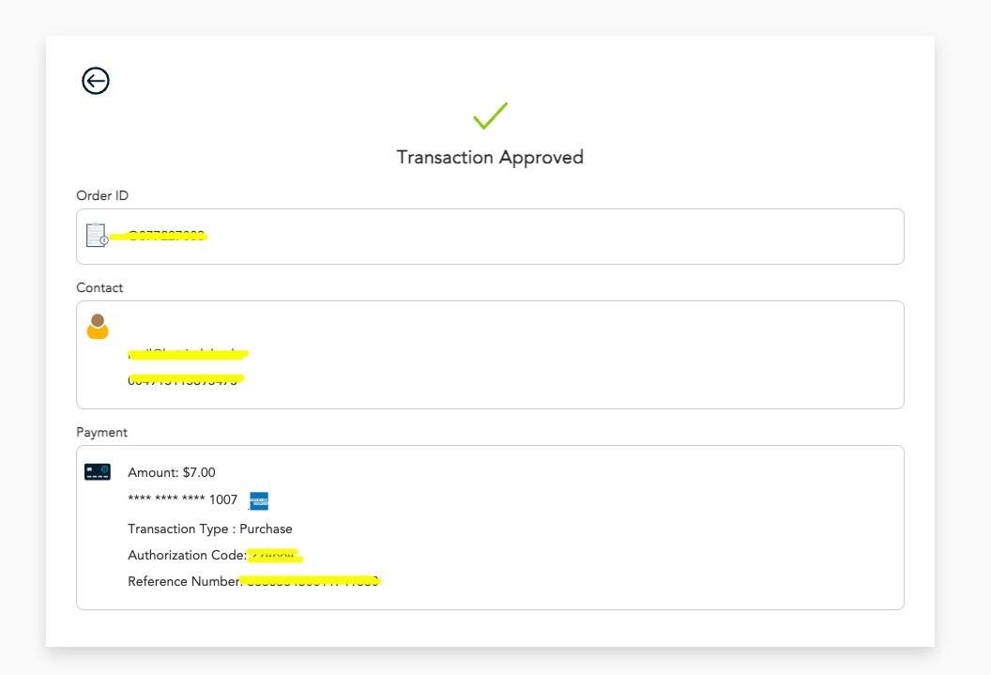This screenshot has height=675, width=991.
Task: Click the American Express card logo
Action: click(258, 500)
